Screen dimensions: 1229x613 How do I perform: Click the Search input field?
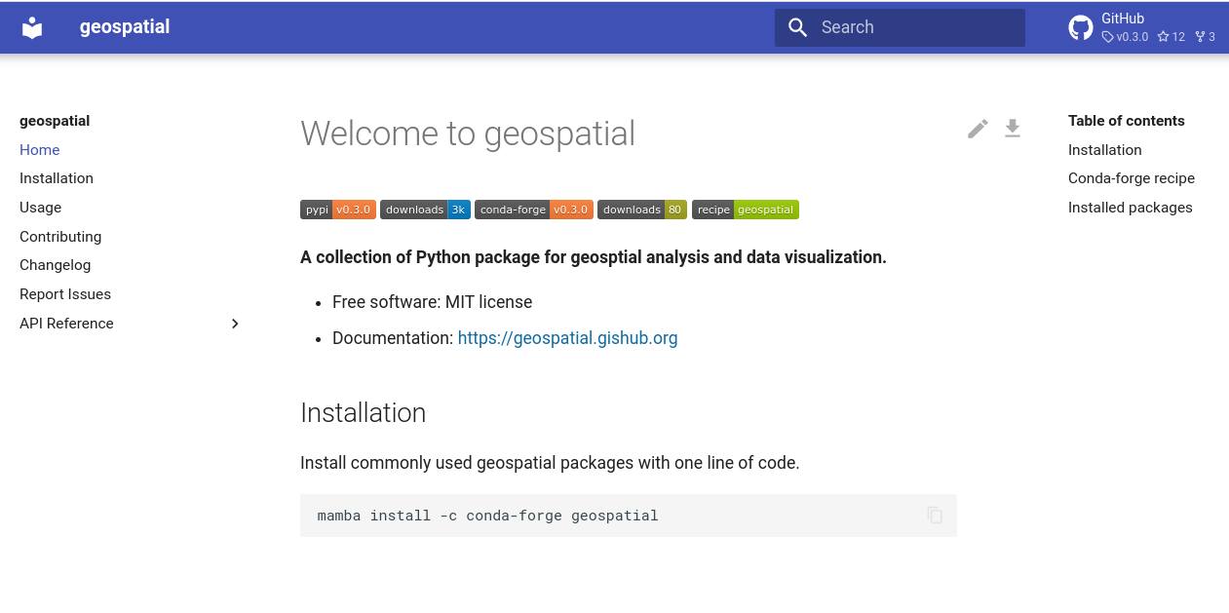900,27
